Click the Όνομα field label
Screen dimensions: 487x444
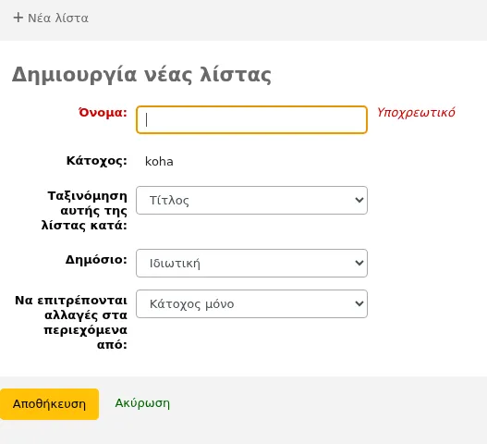(x=103, y=112)
